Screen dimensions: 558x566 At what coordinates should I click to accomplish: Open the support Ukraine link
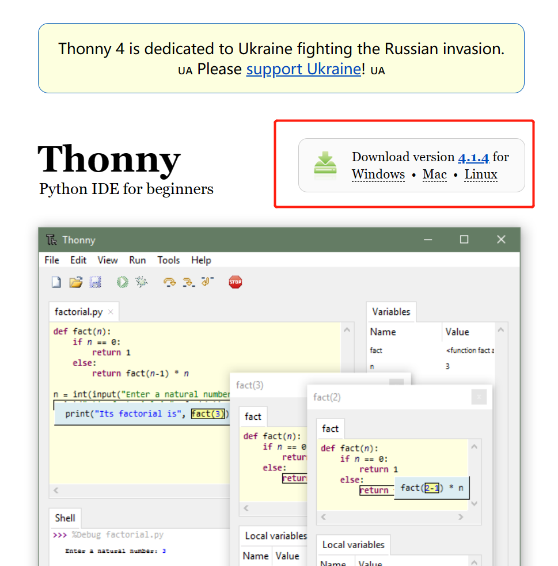coord(303,69)
